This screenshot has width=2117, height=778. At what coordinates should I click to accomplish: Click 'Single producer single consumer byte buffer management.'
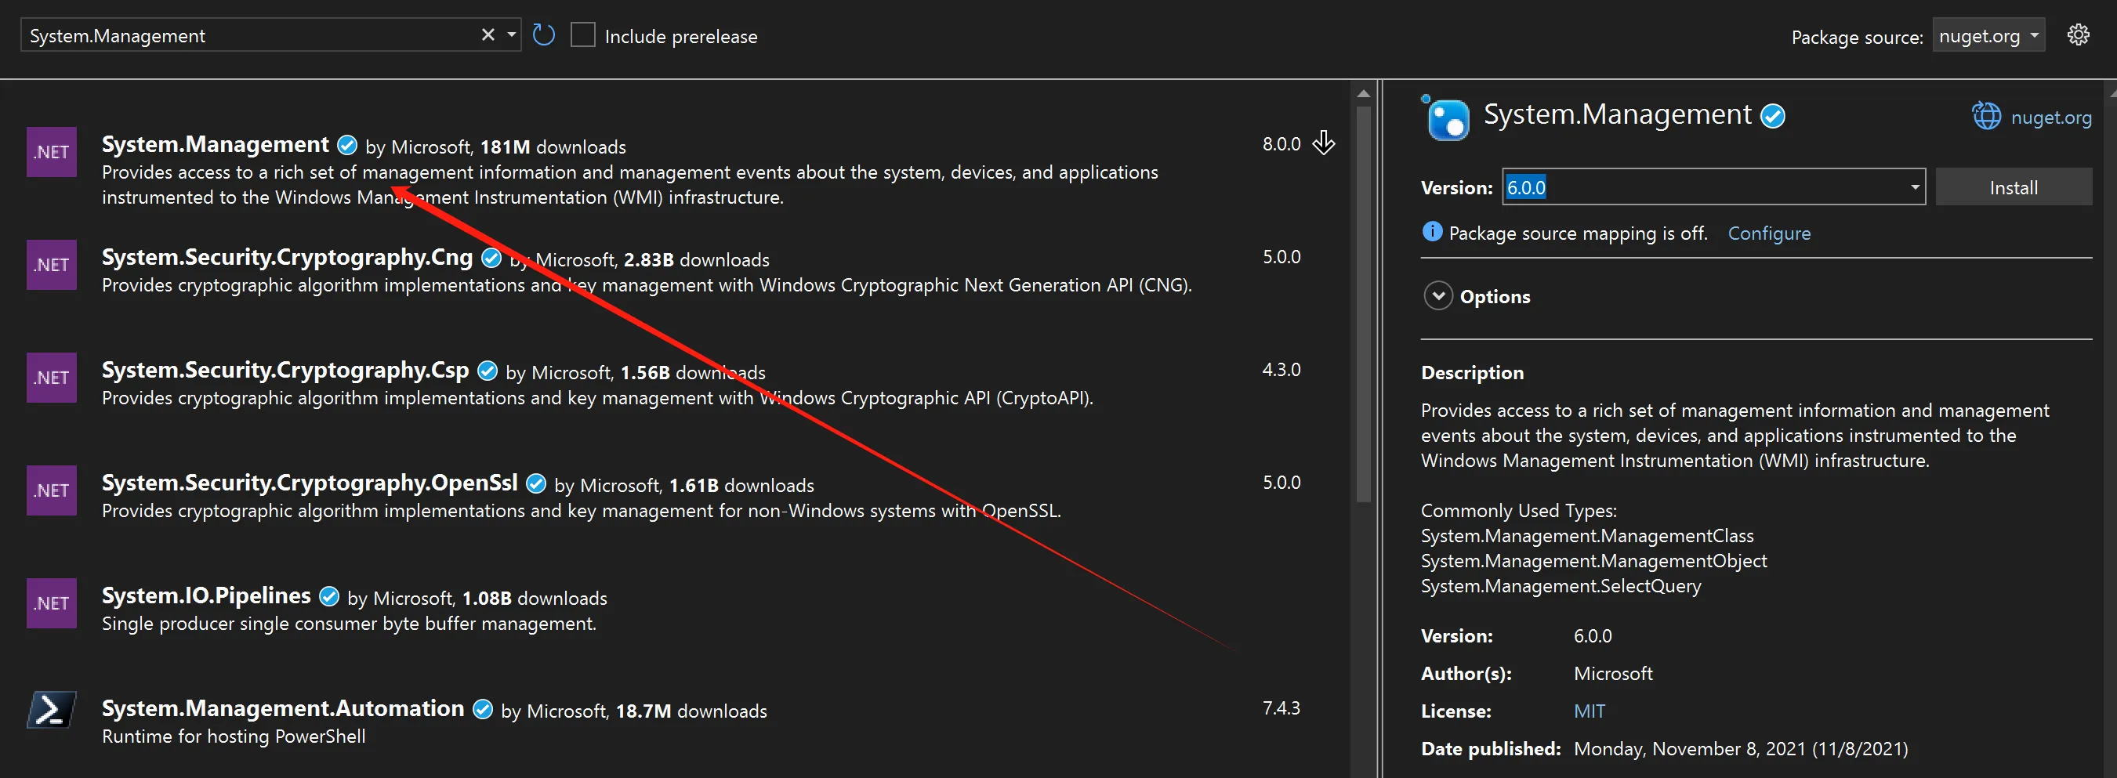click(350, 624)
